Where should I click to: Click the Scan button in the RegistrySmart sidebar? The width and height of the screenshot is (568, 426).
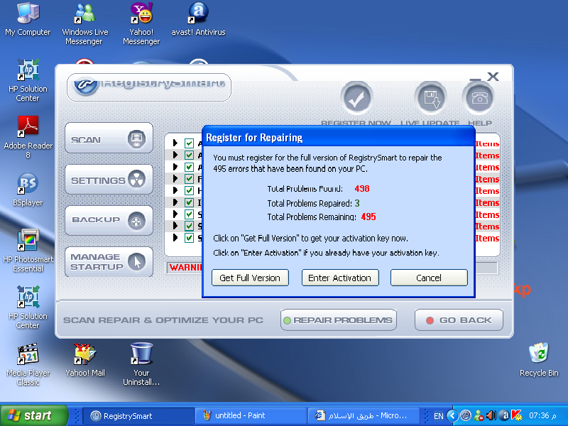coord(109,138)
